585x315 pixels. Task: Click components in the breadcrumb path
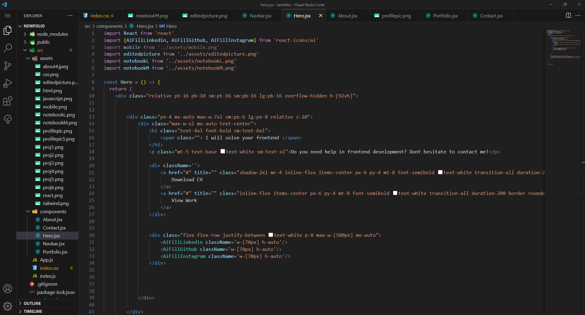[110, 26]
